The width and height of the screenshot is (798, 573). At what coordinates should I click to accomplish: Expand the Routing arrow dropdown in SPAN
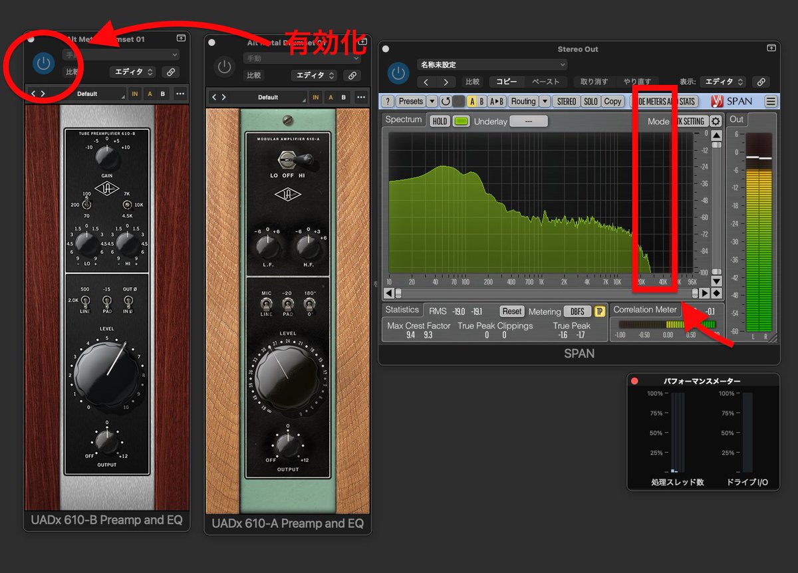click(545, 102)
